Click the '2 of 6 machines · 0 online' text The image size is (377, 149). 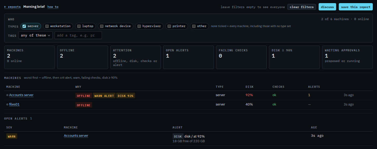click(x=345, y=19)
